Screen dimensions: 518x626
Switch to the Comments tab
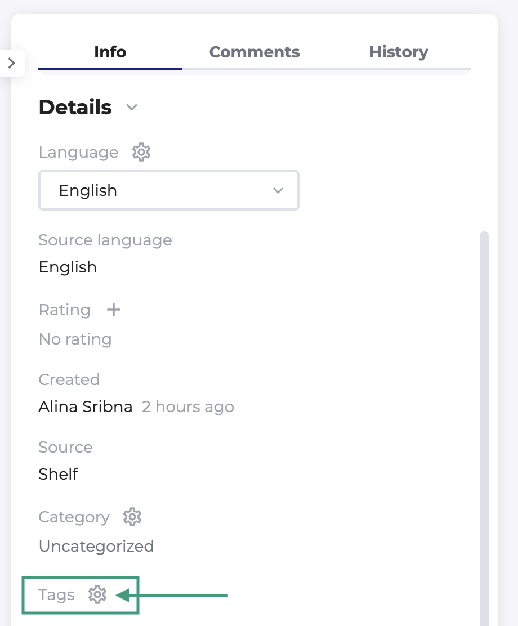254,52
